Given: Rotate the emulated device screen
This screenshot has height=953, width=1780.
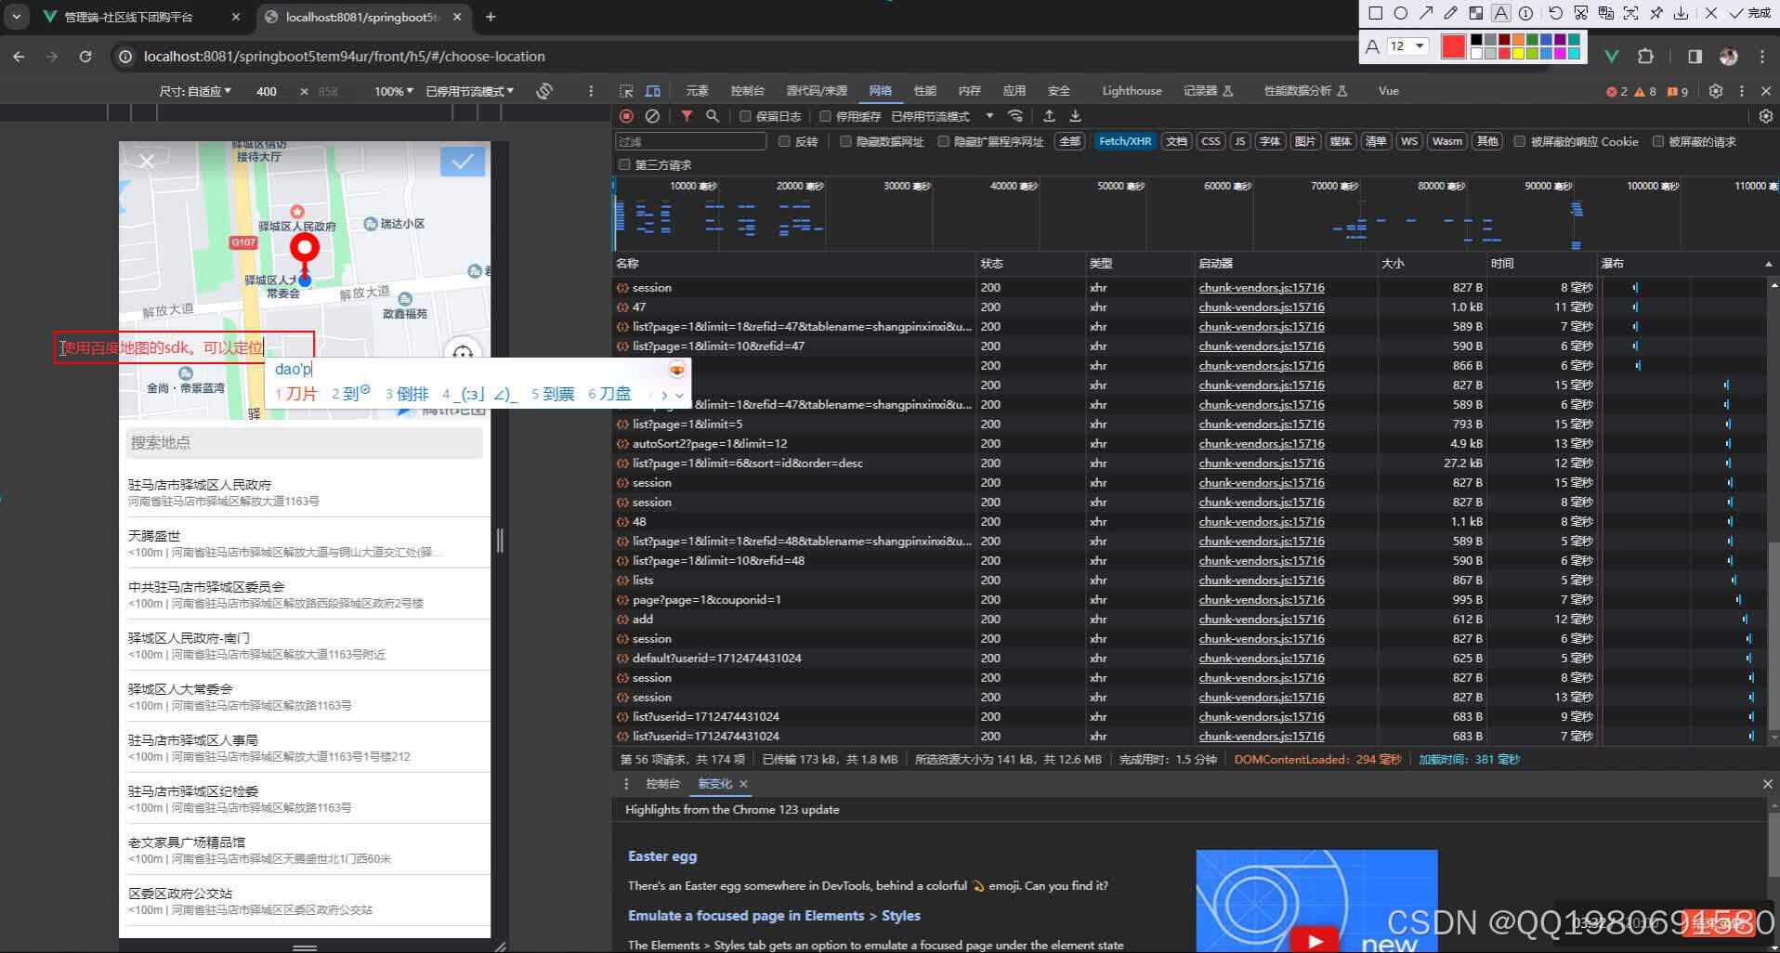Looking at the screenshot, I should click(x=544, y=91).
